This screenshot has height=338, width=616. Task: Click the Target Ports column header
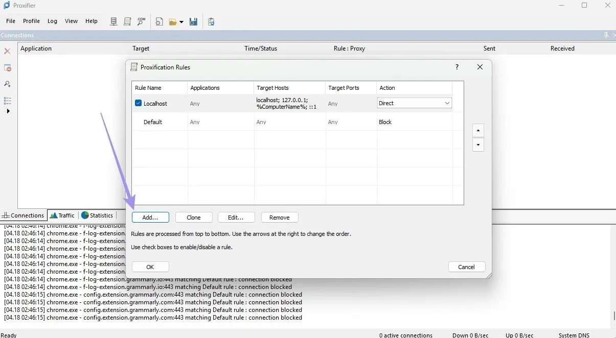coord(351,88)
